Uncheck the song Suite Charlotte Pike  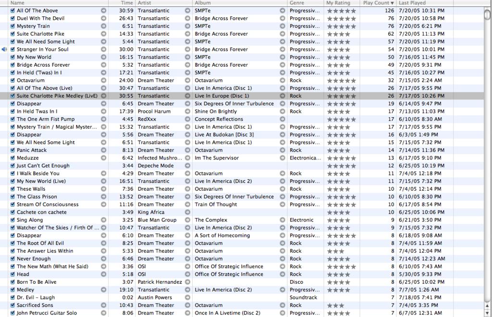click(12, 34)
